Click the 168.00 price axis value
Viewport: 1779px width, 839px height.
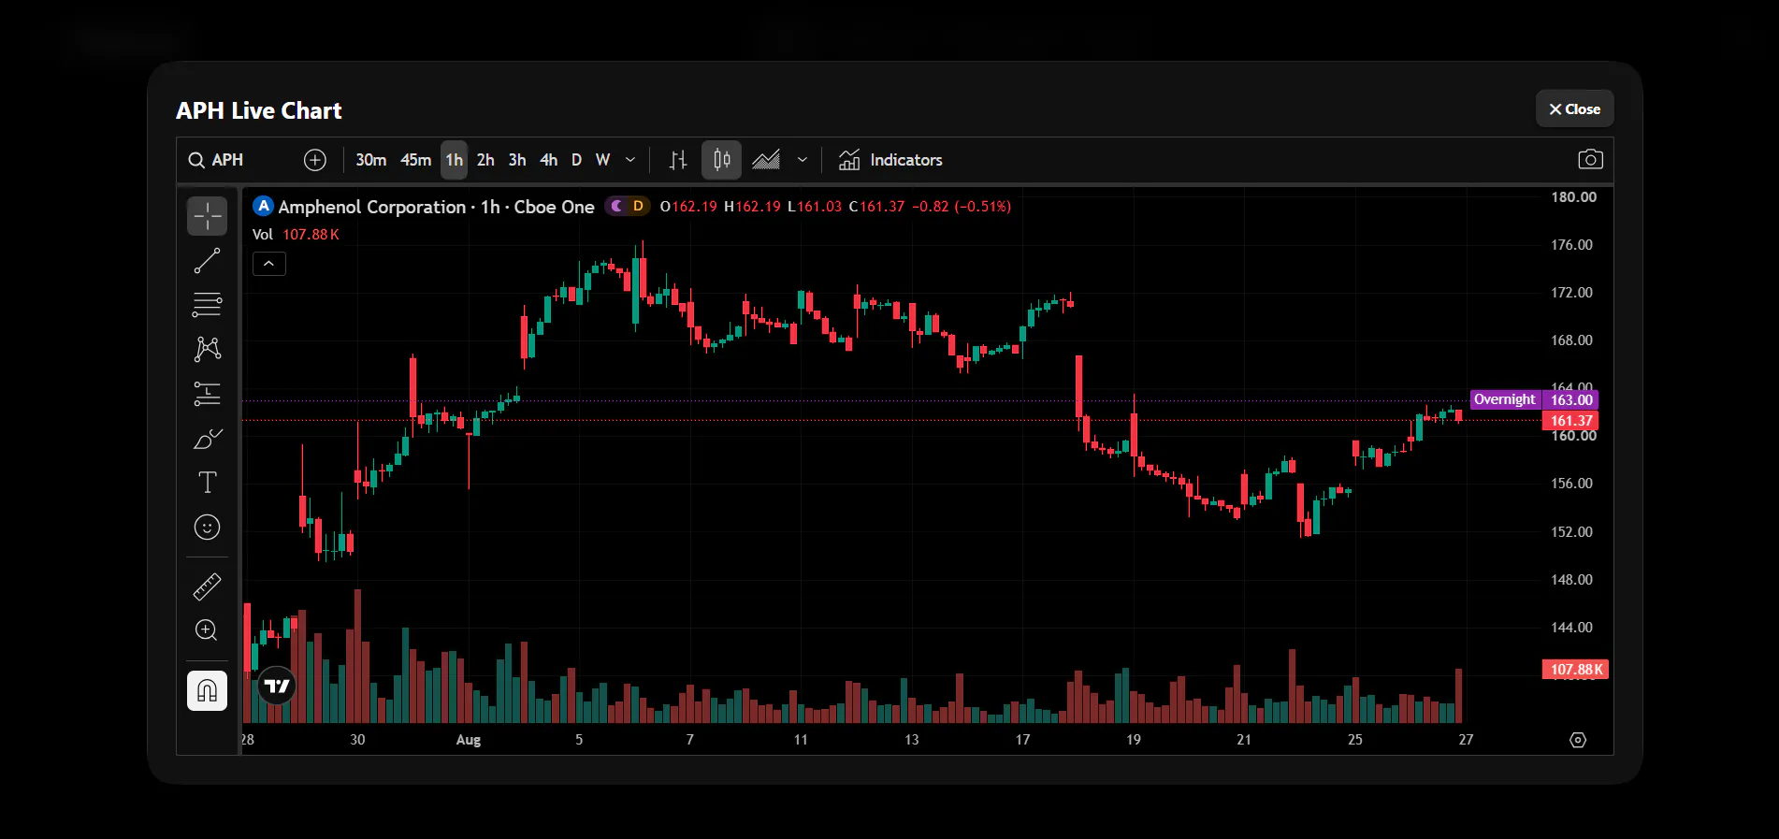point(1571,340)
